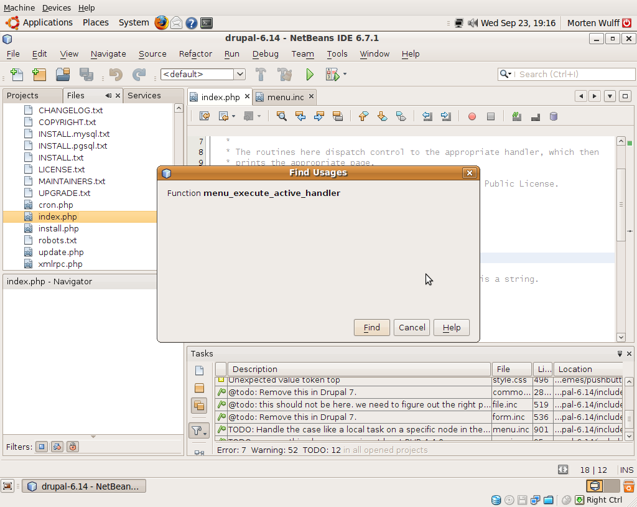Click the Build Main Project hammer icon

tap(261, 75)
